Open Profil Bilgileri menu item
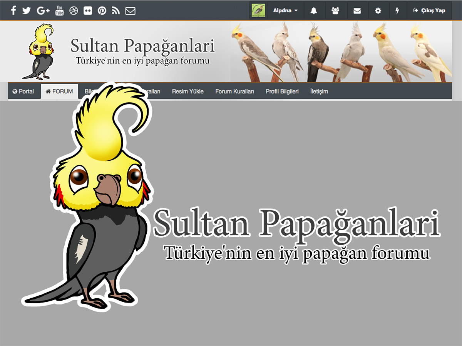462x346 pixels. coord(282,91)
